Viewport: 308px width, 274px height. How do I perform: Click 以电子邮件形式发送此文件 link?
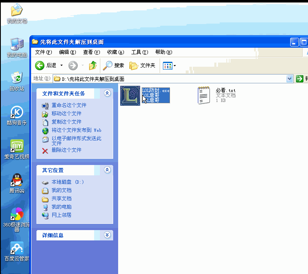pyautogui.click(x=76, y=141)
